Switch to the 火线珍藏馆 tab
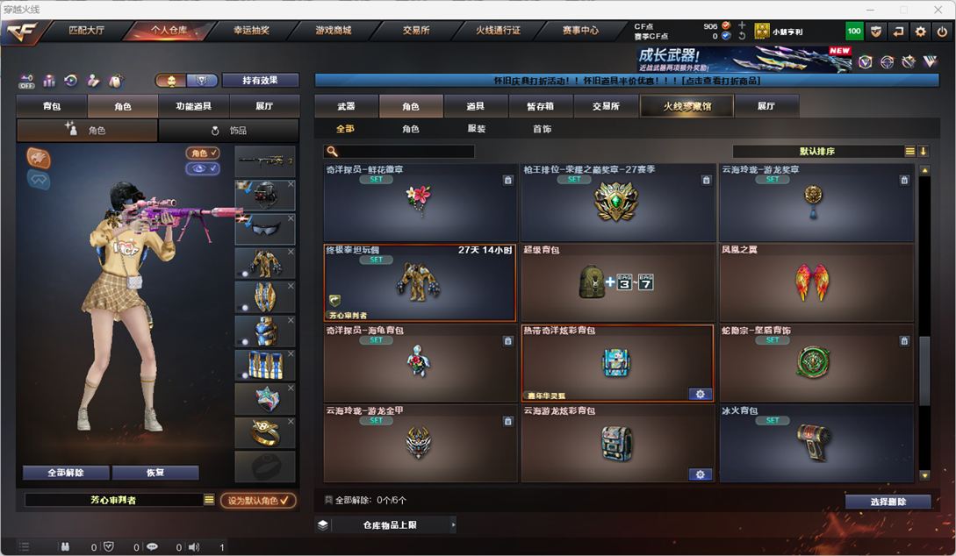Viewport: 956px width, 556px height. pyautogui.click(x=687, y=106)
